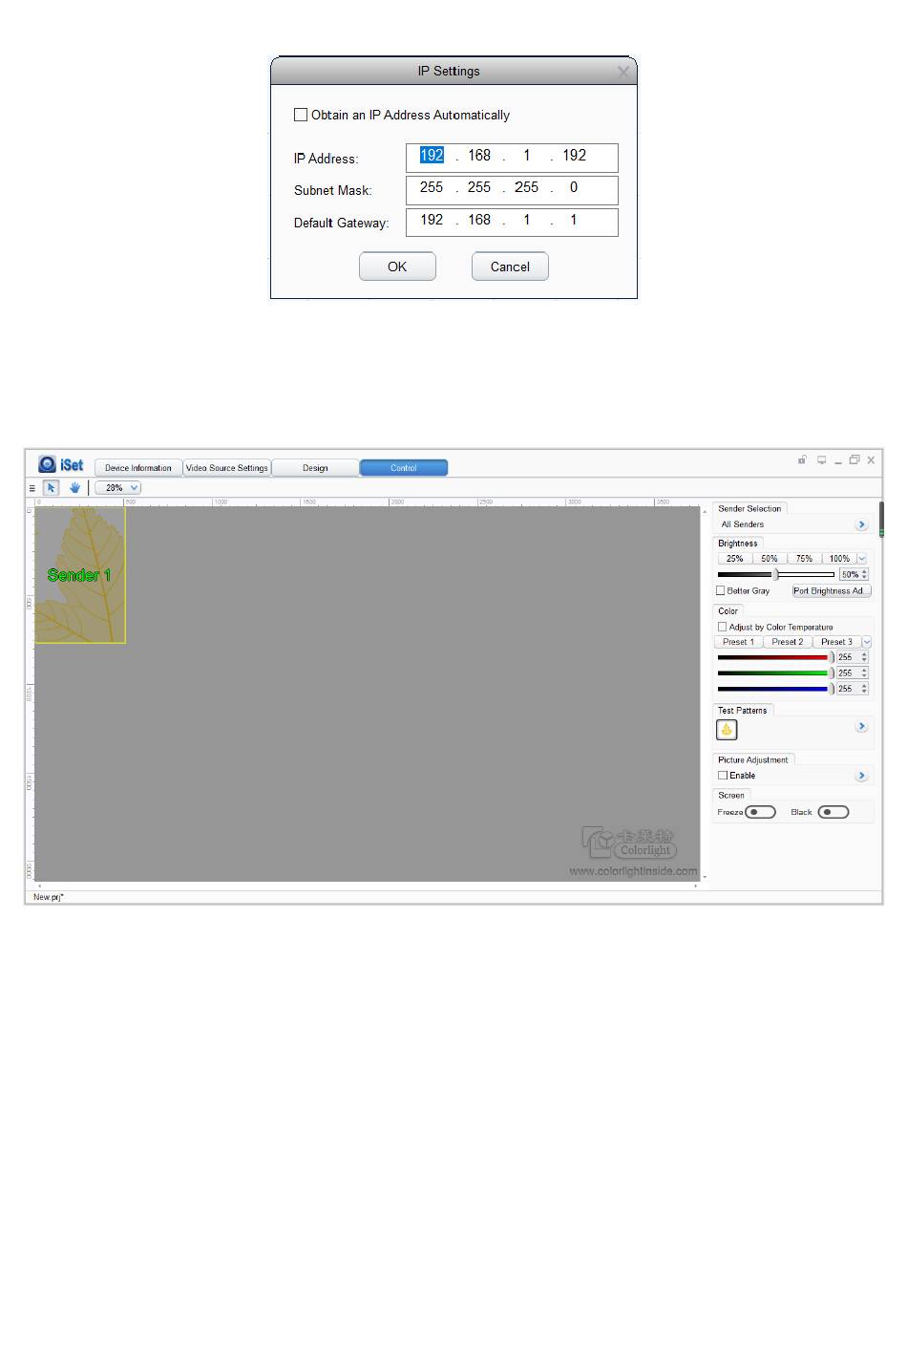This screenshot has width=907, height=1345.
Task: Click the Test Patterns arrow button
Action: tap(861, 727)
